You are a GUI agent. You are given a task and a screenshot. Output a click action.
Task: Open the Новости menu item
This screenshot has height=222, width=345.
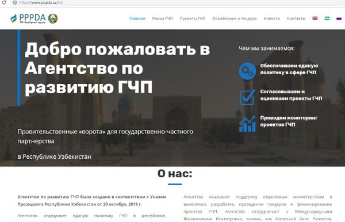pos(272,19)
